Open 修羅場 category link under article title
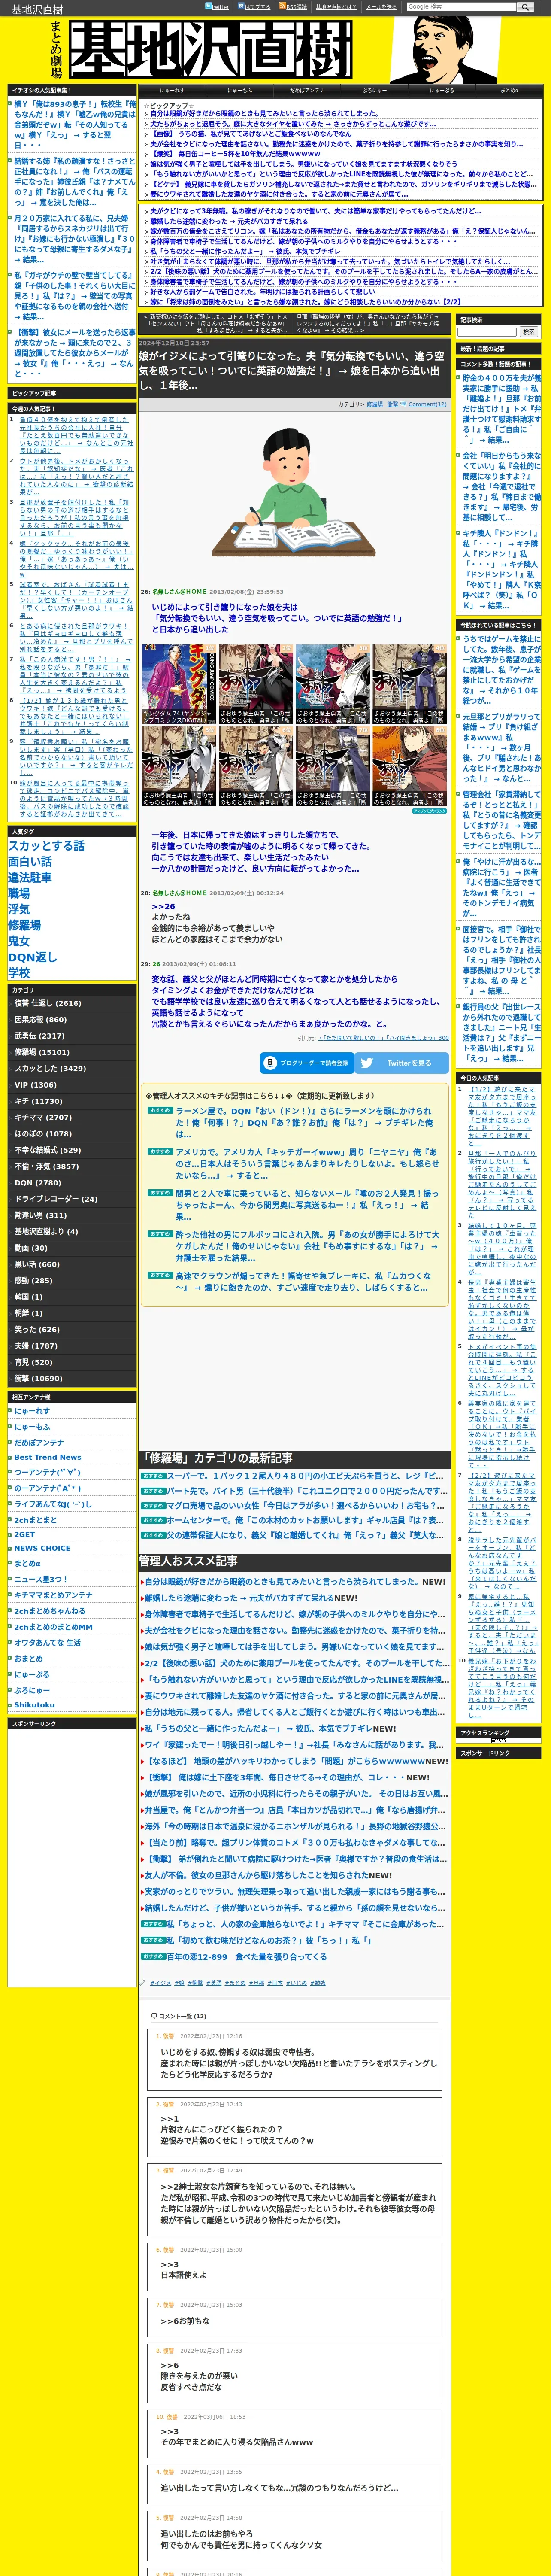The image size is (551, 2576). coord(374,404)
